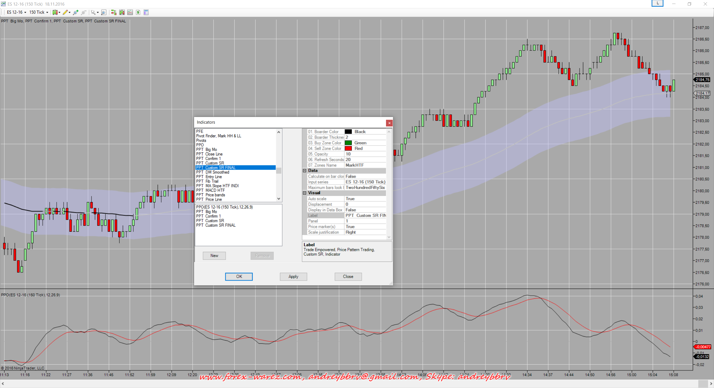Image resolution: width=714 pixels, height=388 pixels.
Task: Collapse the Data section in properties
Action: (x=305, y=171)
